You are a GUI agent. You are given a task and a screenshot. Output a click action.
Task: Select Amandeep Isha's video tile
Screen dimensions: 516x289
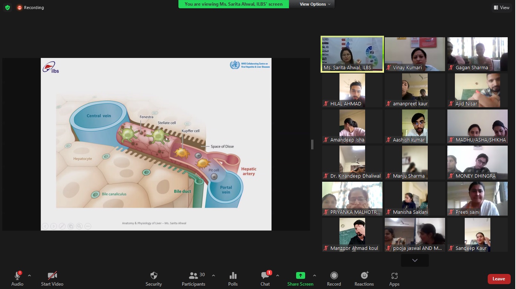click(x=352, y=126)
